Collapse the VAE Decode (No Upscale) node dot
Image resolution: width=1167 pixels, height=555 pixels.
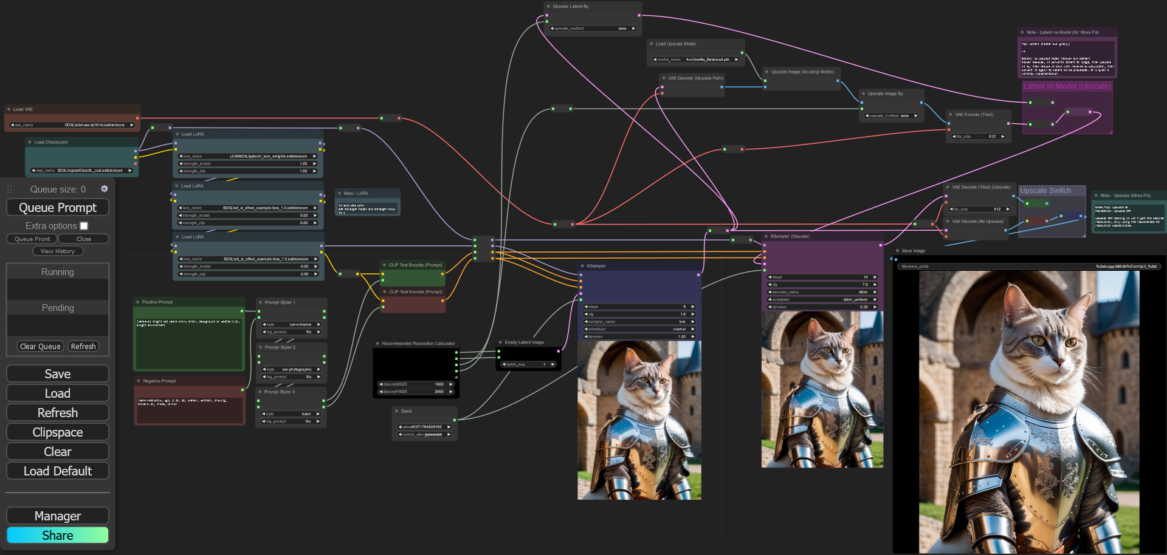(x=948, y=221)
